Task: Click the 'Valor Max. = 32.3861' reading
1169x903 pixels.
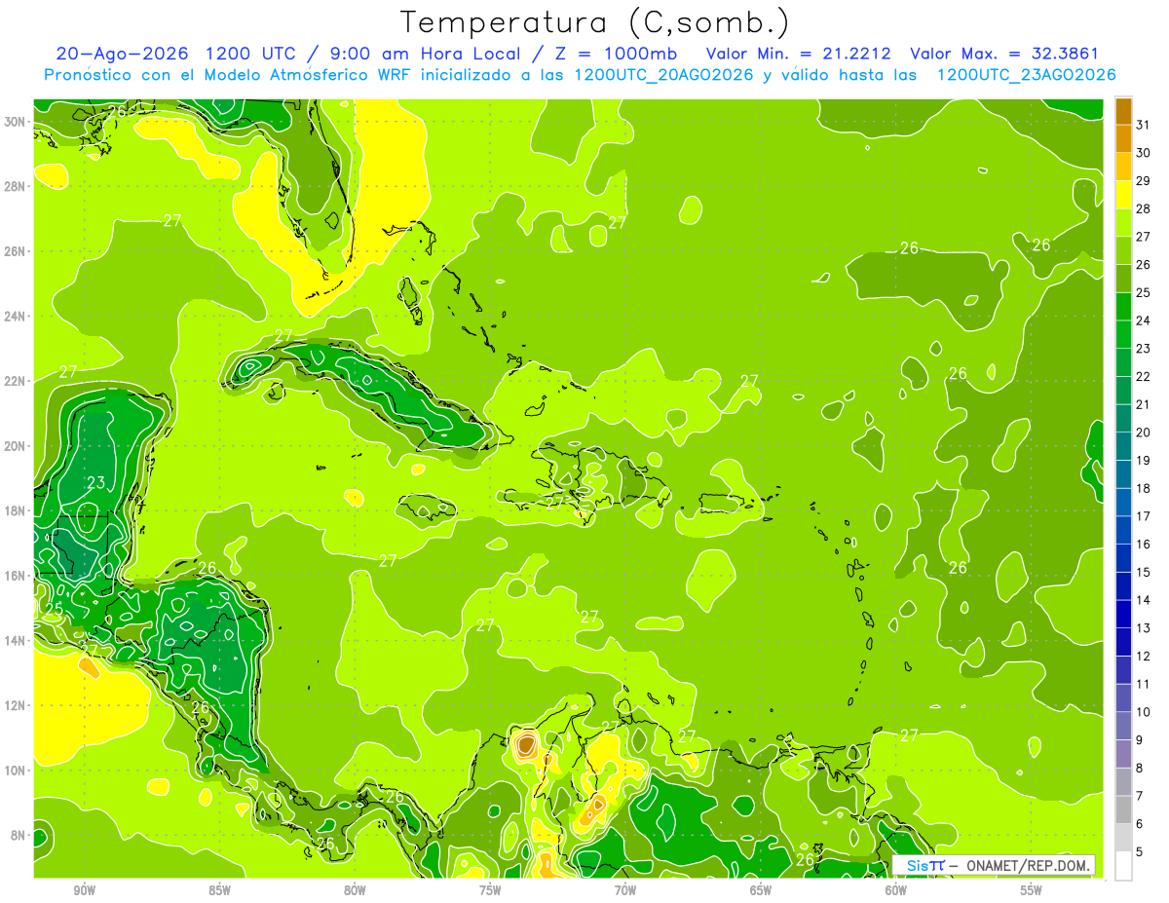Action: [x=1003, y=54]
